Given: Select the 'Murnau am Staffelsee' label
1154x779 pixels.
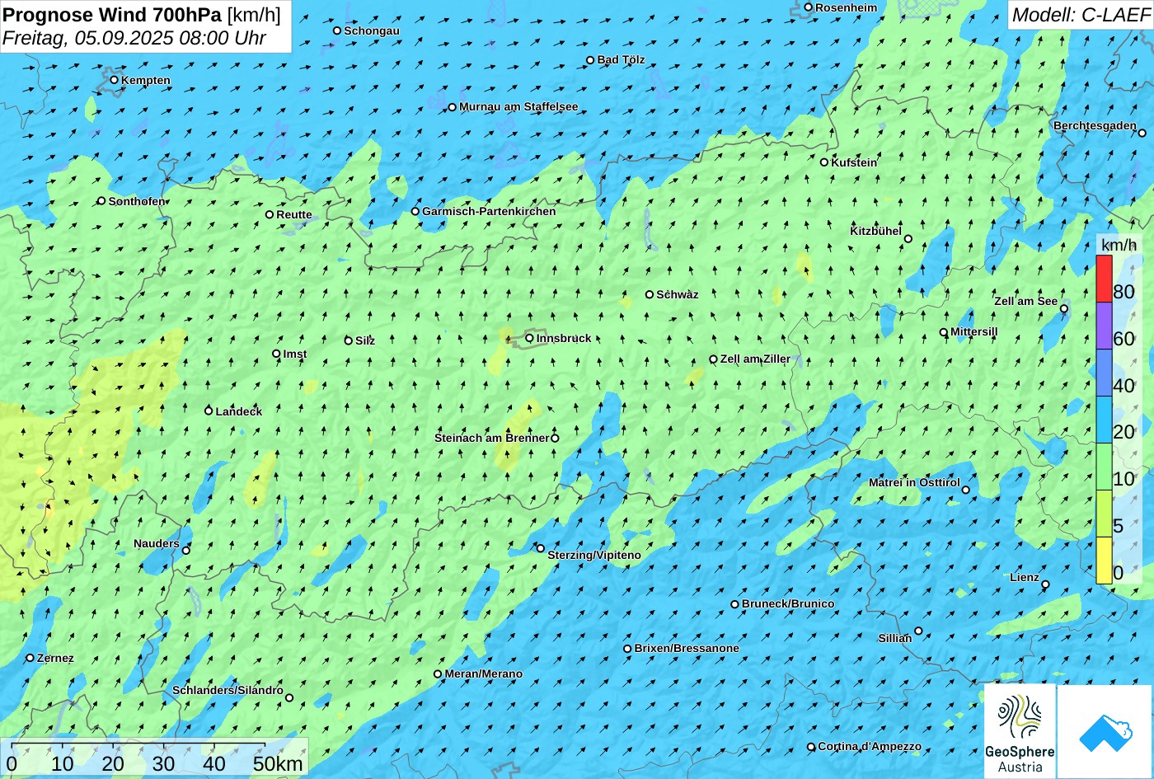Looking at the screenshot, I should [x=518, y=106].
